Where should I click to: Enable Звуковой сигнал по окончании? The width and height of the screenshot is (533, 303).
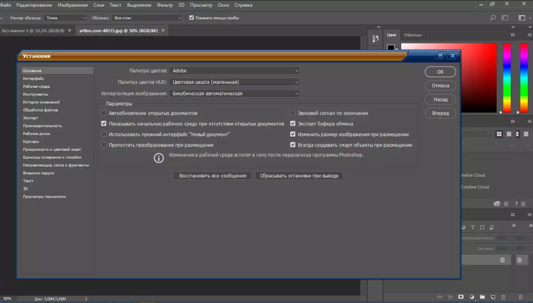point(293,113)
